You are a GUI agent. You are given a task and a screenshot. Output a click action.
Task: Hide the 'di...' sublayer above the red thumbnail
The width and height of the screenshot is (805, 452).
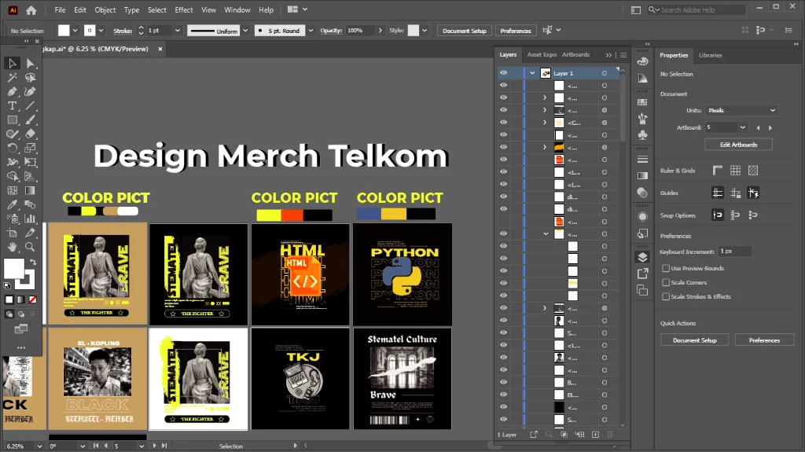click(x=504, y=209)
